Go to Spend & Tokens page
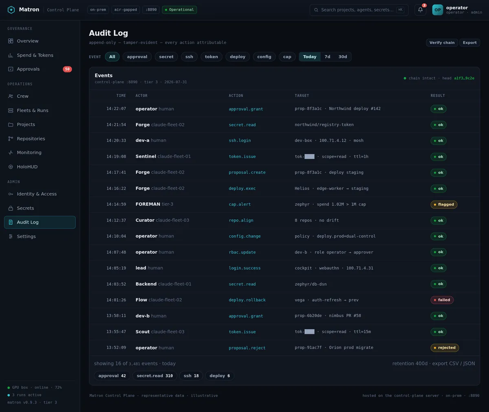Screen dimensions: 489x412 (40, 55)
